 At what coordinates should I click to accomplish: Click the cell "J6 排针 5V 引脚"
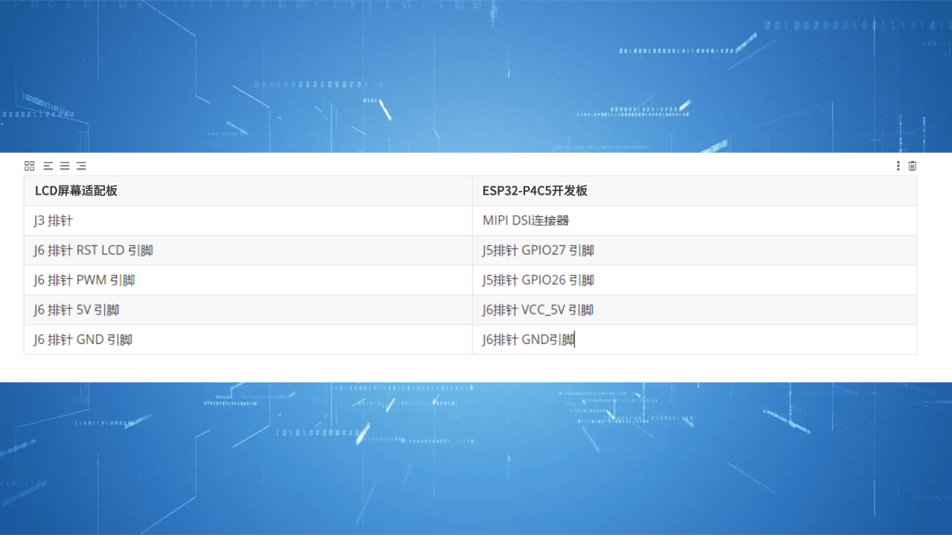tap(248, 310)
